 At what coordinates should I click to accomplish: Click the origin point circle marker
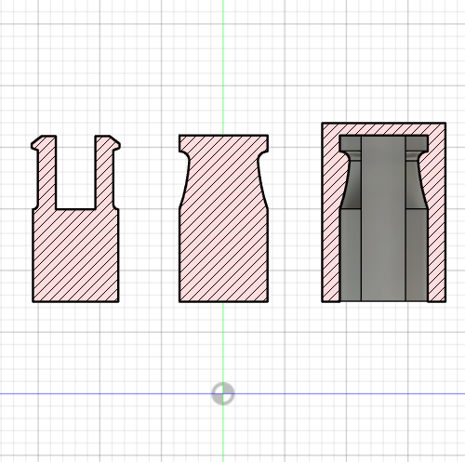point(223,393)
